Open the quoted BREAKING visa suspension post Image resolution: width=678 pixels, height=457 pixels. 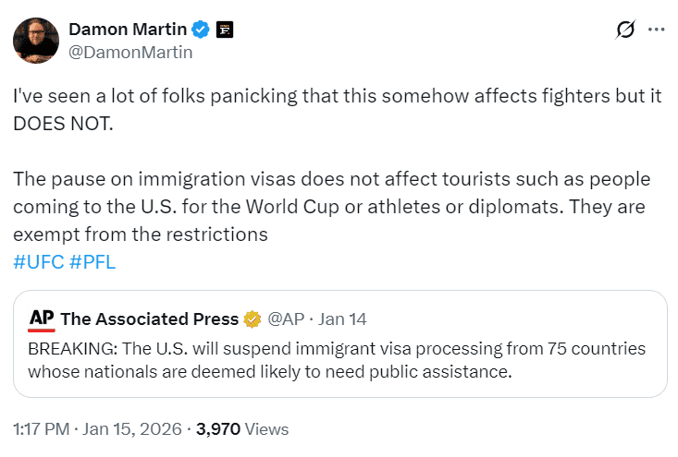[x=337, y=361]
